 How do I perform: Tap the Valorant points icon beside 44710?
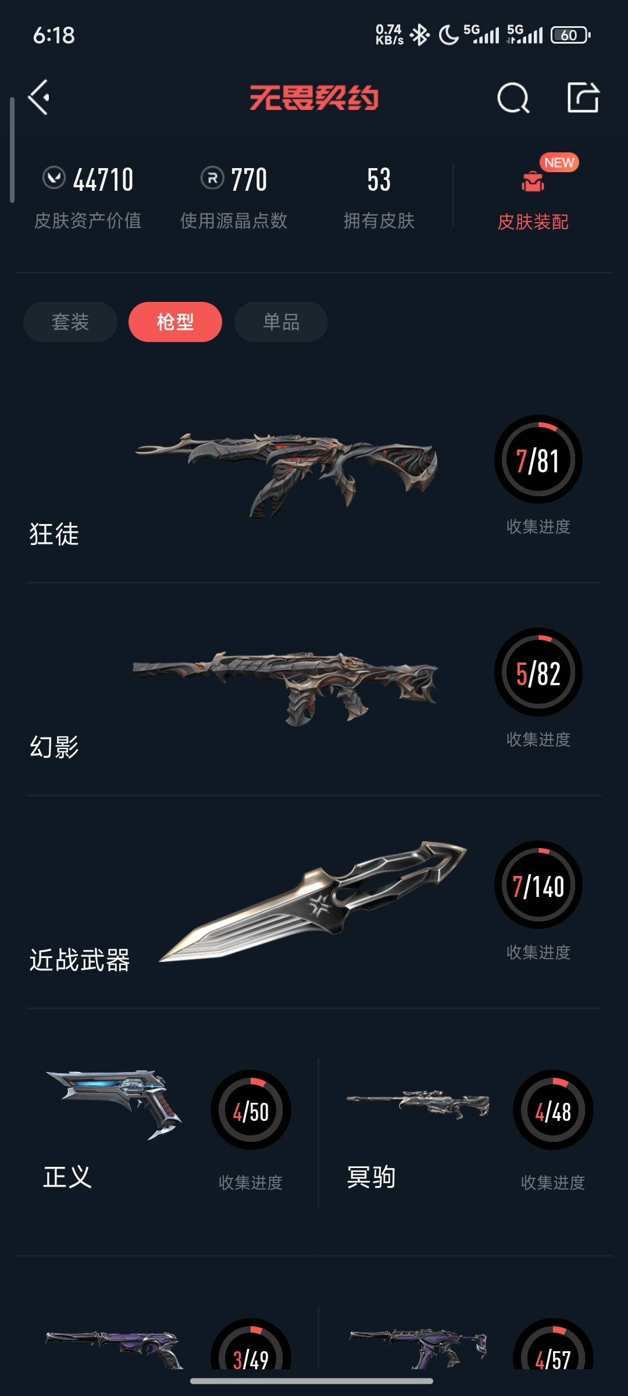pos(54,177)
